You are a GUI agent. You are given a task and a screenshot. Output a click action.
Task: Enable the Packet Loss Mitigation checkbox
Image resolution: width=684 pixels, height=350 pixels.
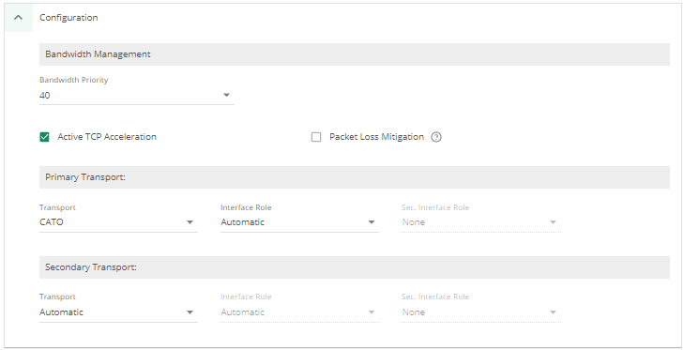pyautogui.click(x=316, y=137)
